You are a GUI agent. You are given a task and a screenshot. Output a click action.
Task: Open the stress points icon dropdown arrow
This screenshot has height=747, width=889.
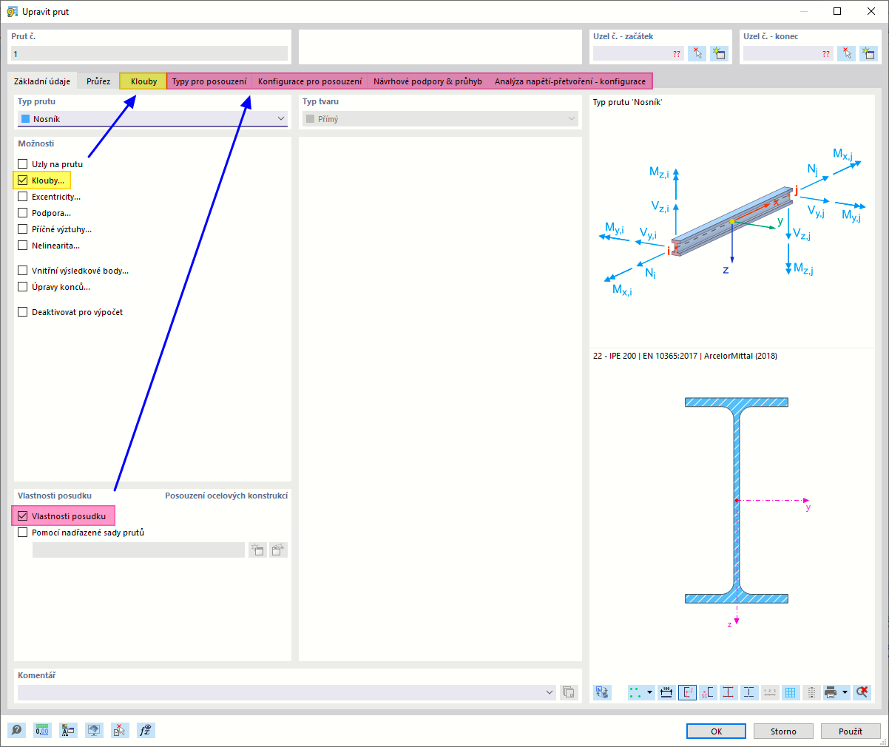pyautogui.click(x=650, y=692)
